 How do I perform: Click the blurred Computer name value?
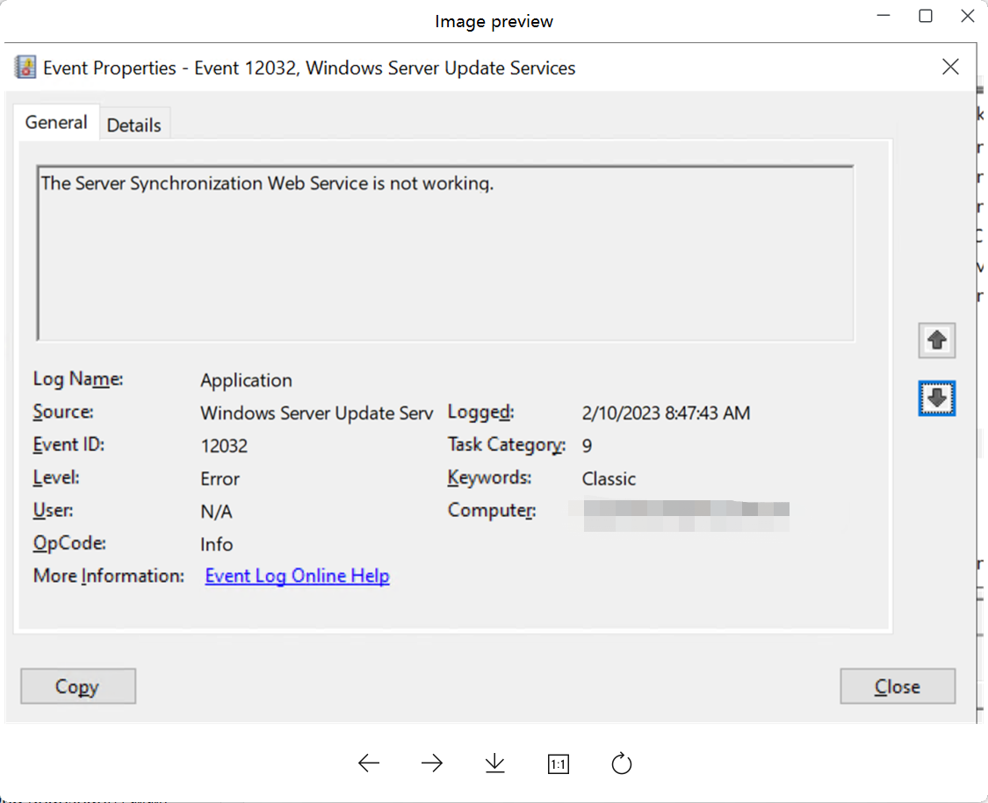tap(686, 515)
